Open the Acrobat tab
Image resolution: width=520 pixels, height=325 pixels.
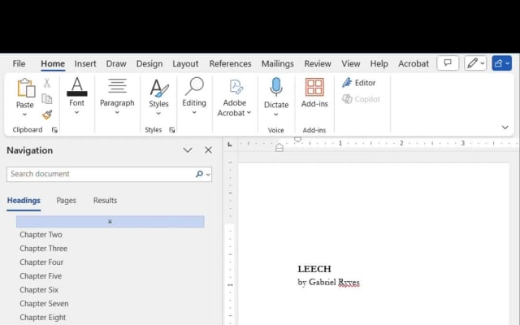414,63
